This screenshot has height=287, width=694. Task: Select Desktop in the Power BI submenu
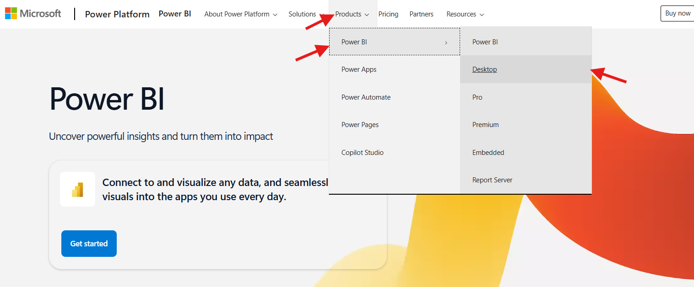pyautogui.click(x=526, y=69)
